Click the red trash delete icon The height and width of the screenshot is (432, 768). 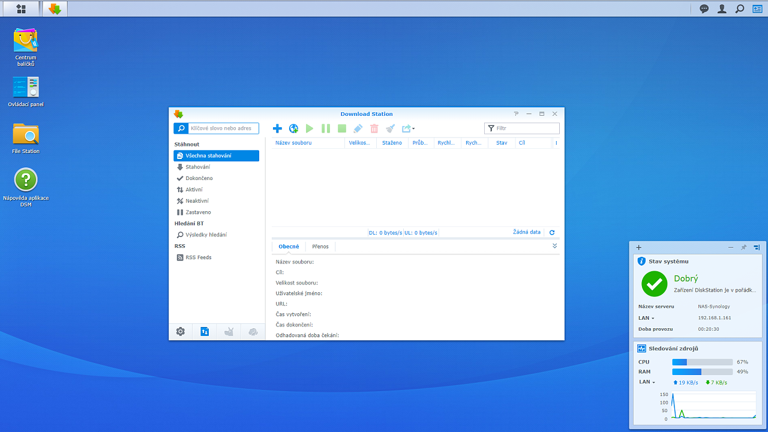pyautogui.click(x=374, y=128)
